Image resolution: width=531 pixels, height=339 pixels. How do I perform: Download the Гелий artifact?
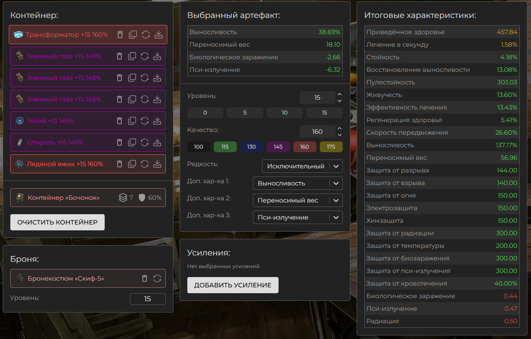click(x=157, y=121)
